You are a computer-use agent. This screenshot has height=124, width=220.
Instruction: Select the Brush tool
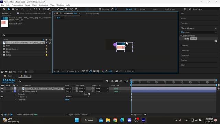tap(58, 9)
